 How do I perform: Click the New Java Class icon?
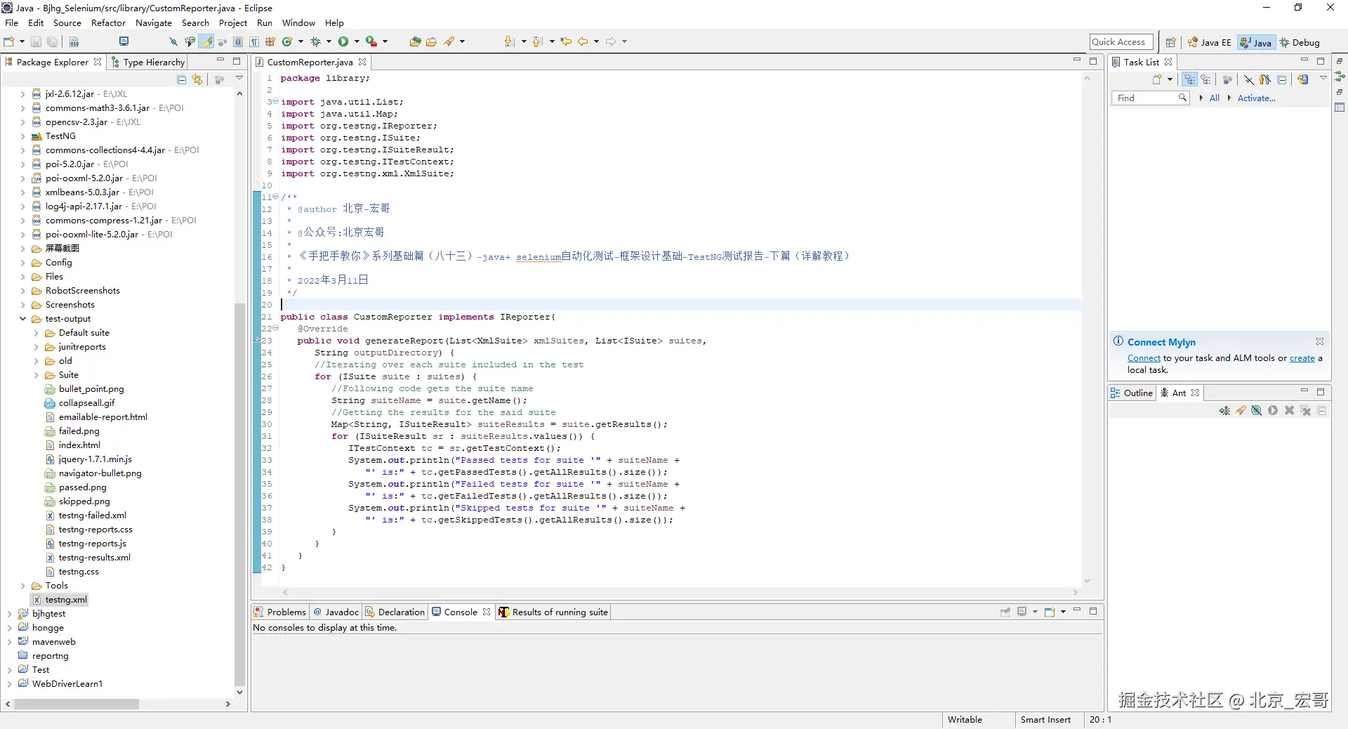click(287, 42)
